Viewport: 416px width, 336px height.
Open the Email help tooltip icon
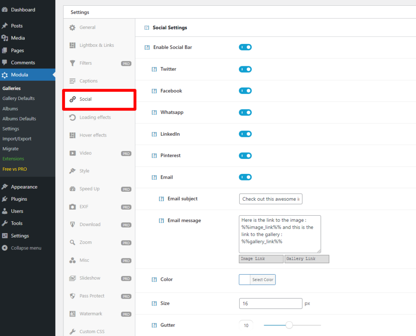point(154,177)
